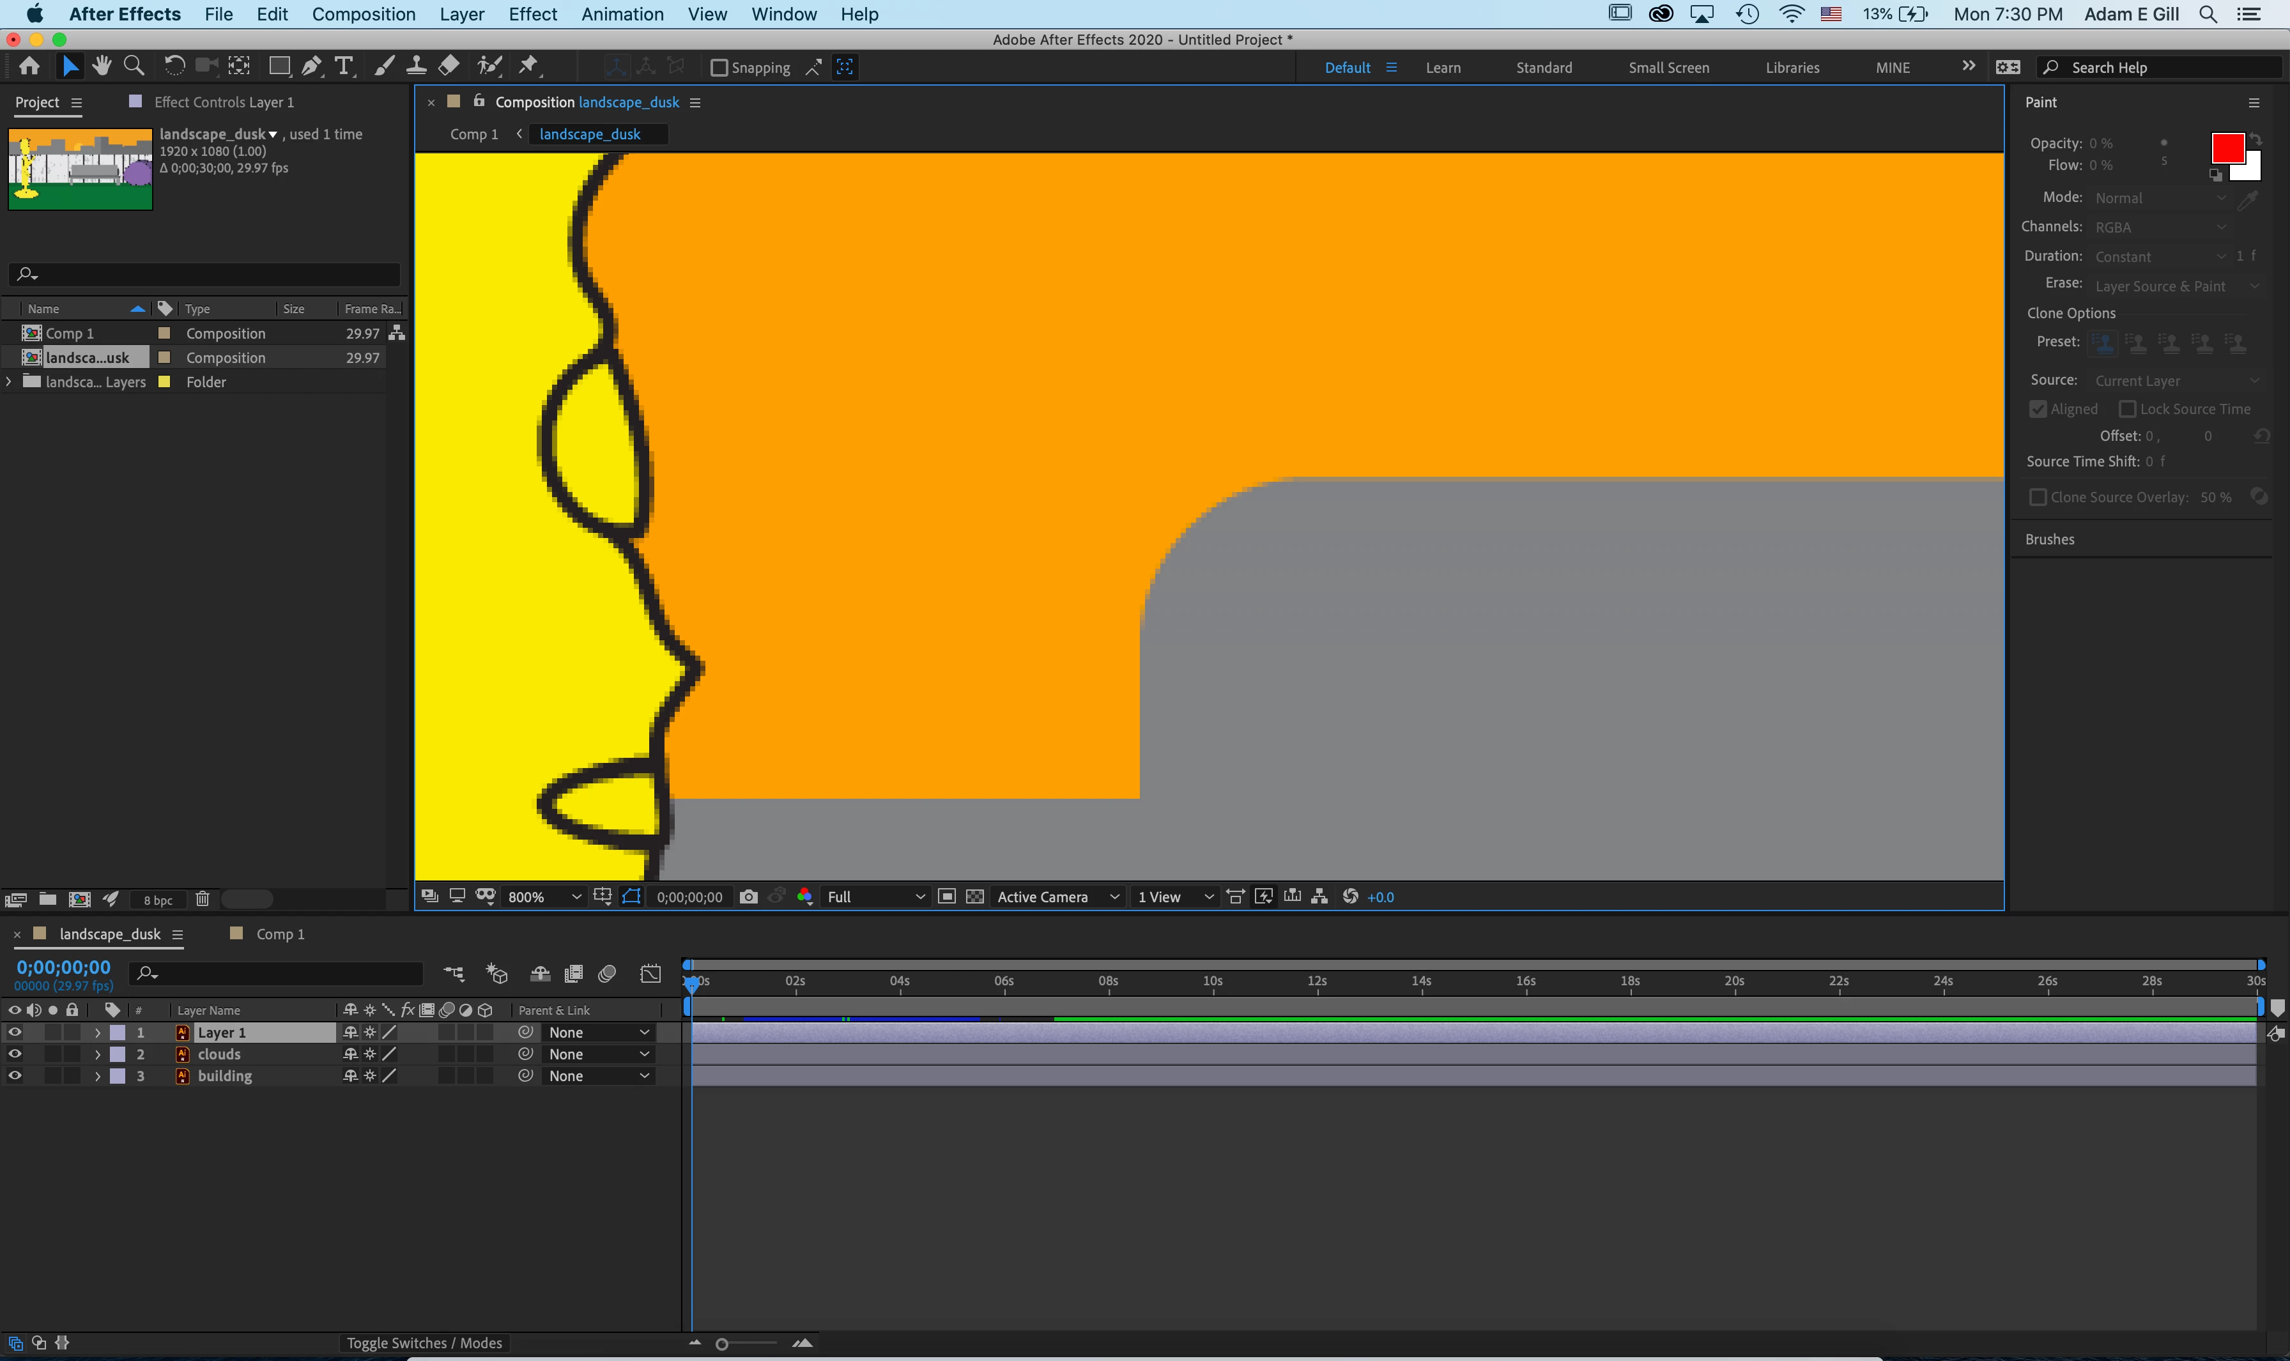Expand the landscape Layers folder
The width and height of the screenshot is (2290, 1361).
coord(9,381)
